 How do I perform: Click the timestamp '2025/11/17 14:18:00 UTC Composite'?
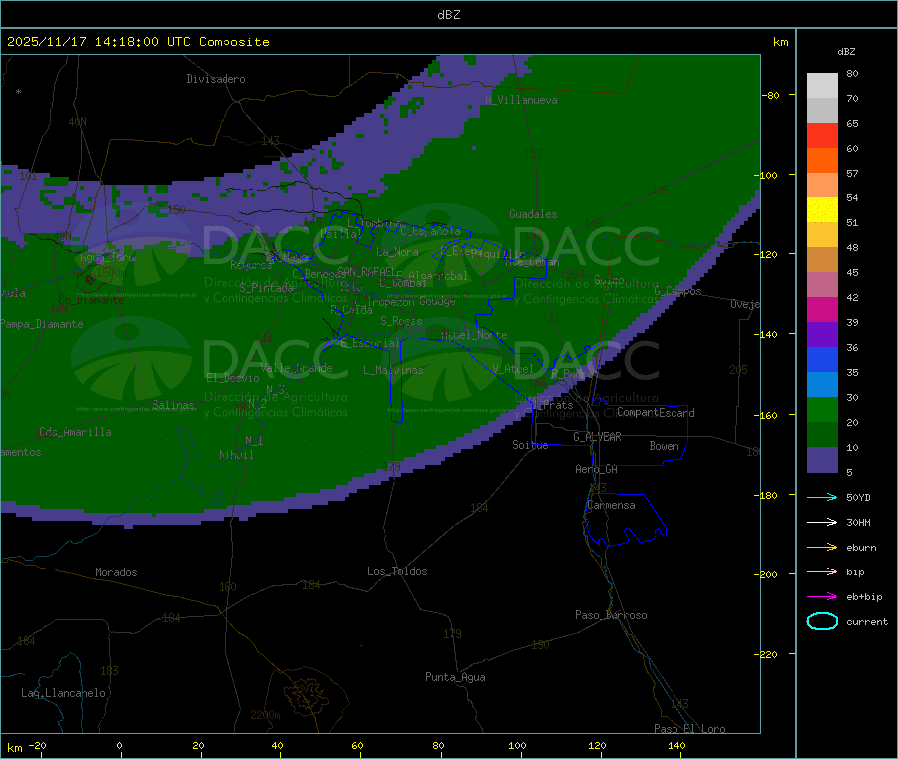[138, 42]
